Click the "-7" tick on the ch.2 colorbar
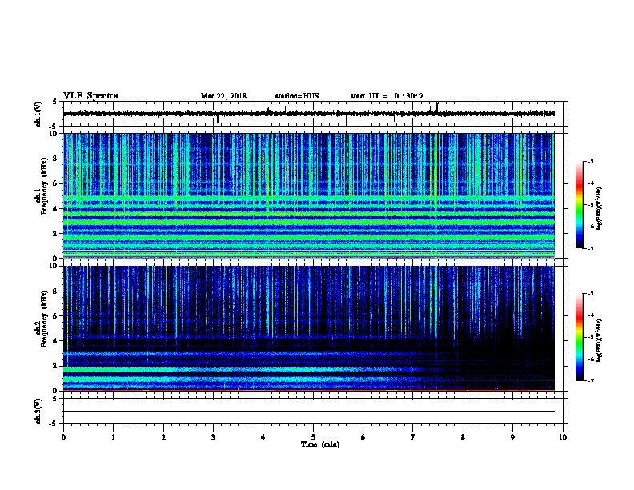 591,381
